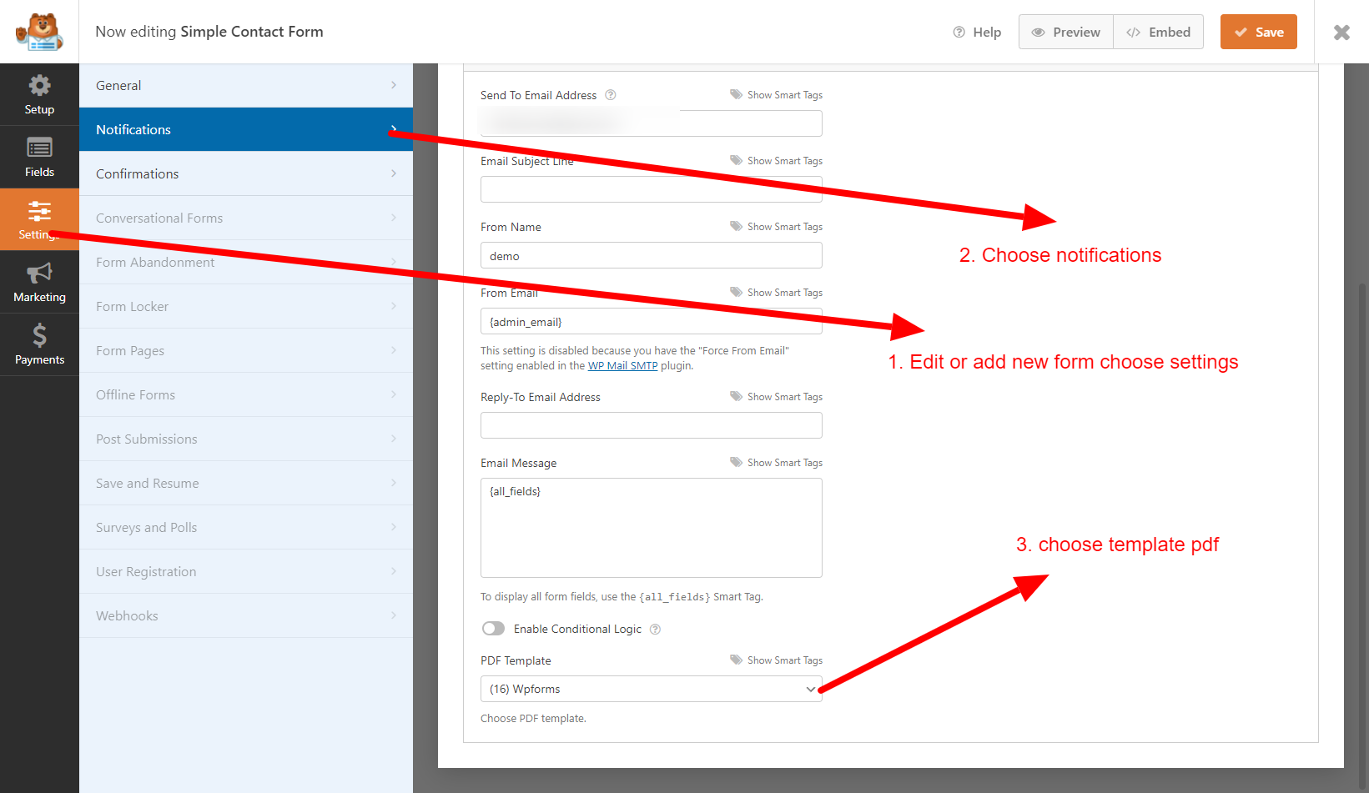Click the WPForms mascot logo
Screen dimensions: 1369x793
pyautogui.click(x=38, y=31)
